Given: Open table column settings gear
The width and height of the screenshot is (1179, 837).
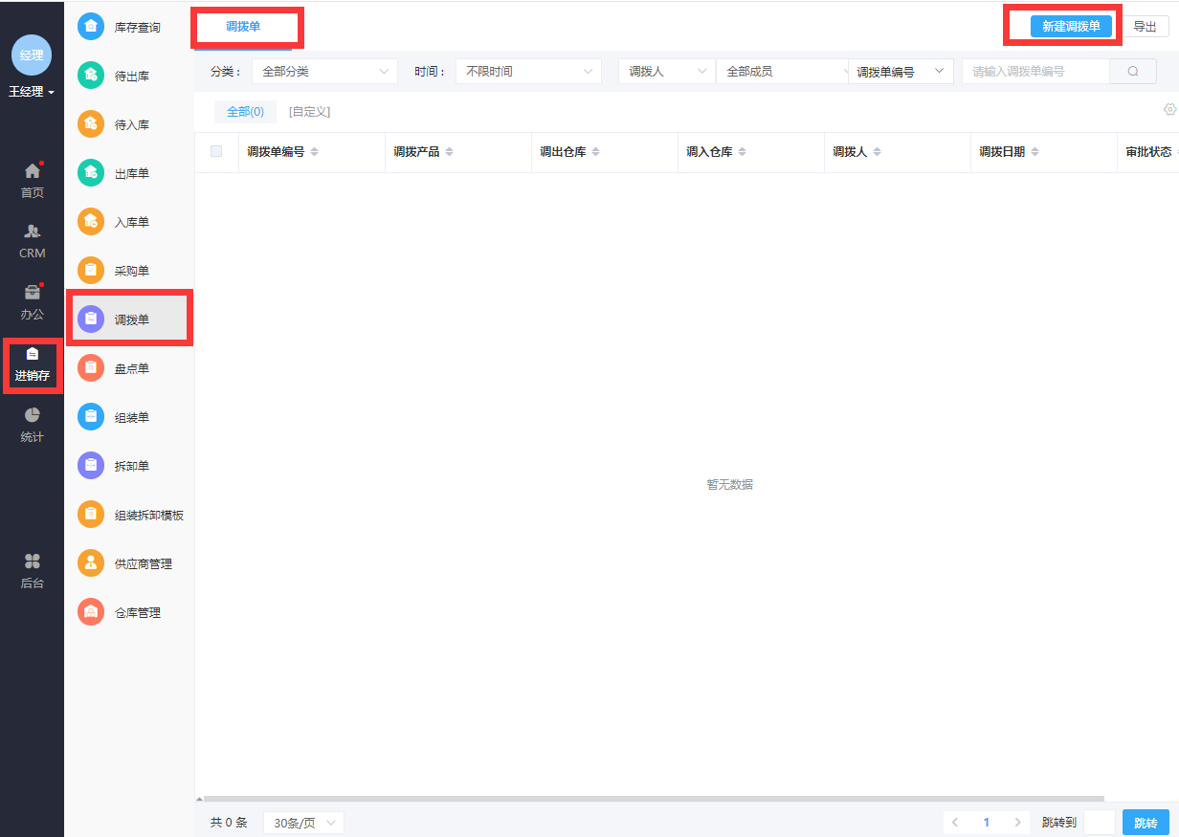Looking at the screenshot, I should click(1169, 110).
